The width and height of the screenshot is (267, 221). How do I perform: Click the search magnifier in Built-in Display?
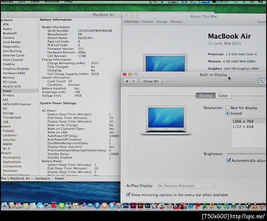pos(262,81)
